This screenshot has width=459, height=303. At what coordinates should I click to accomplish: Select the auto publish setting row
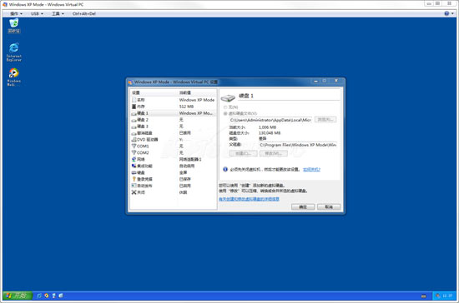[x=174, y=186]
